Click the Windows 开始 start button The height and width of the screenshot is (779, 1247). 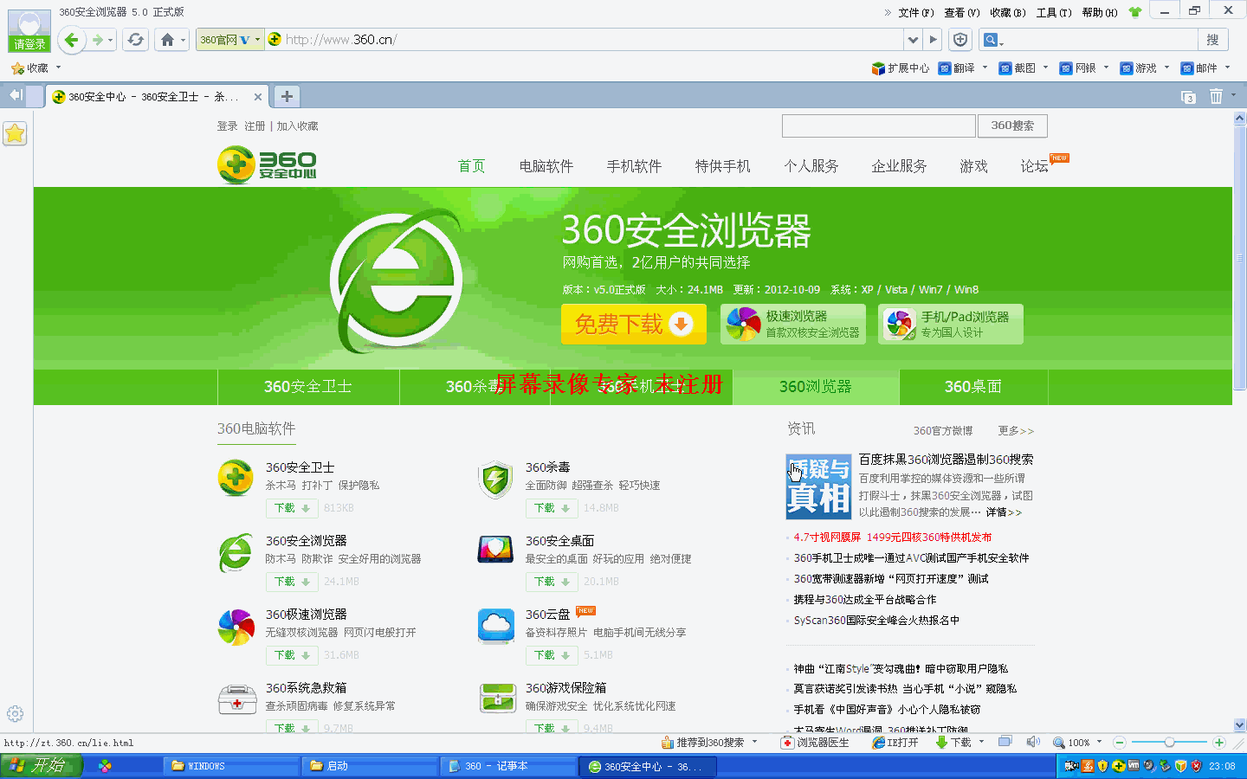coord(41,765)
